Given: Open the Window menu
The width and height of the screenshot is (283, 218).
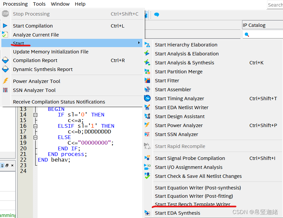Looking at the screenshot, I should (60, 4).
